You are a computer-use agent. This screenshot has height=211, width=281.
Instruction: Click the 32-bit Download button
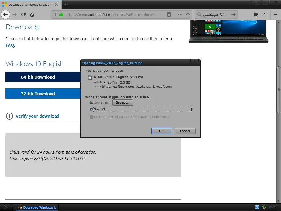[43, 94]
